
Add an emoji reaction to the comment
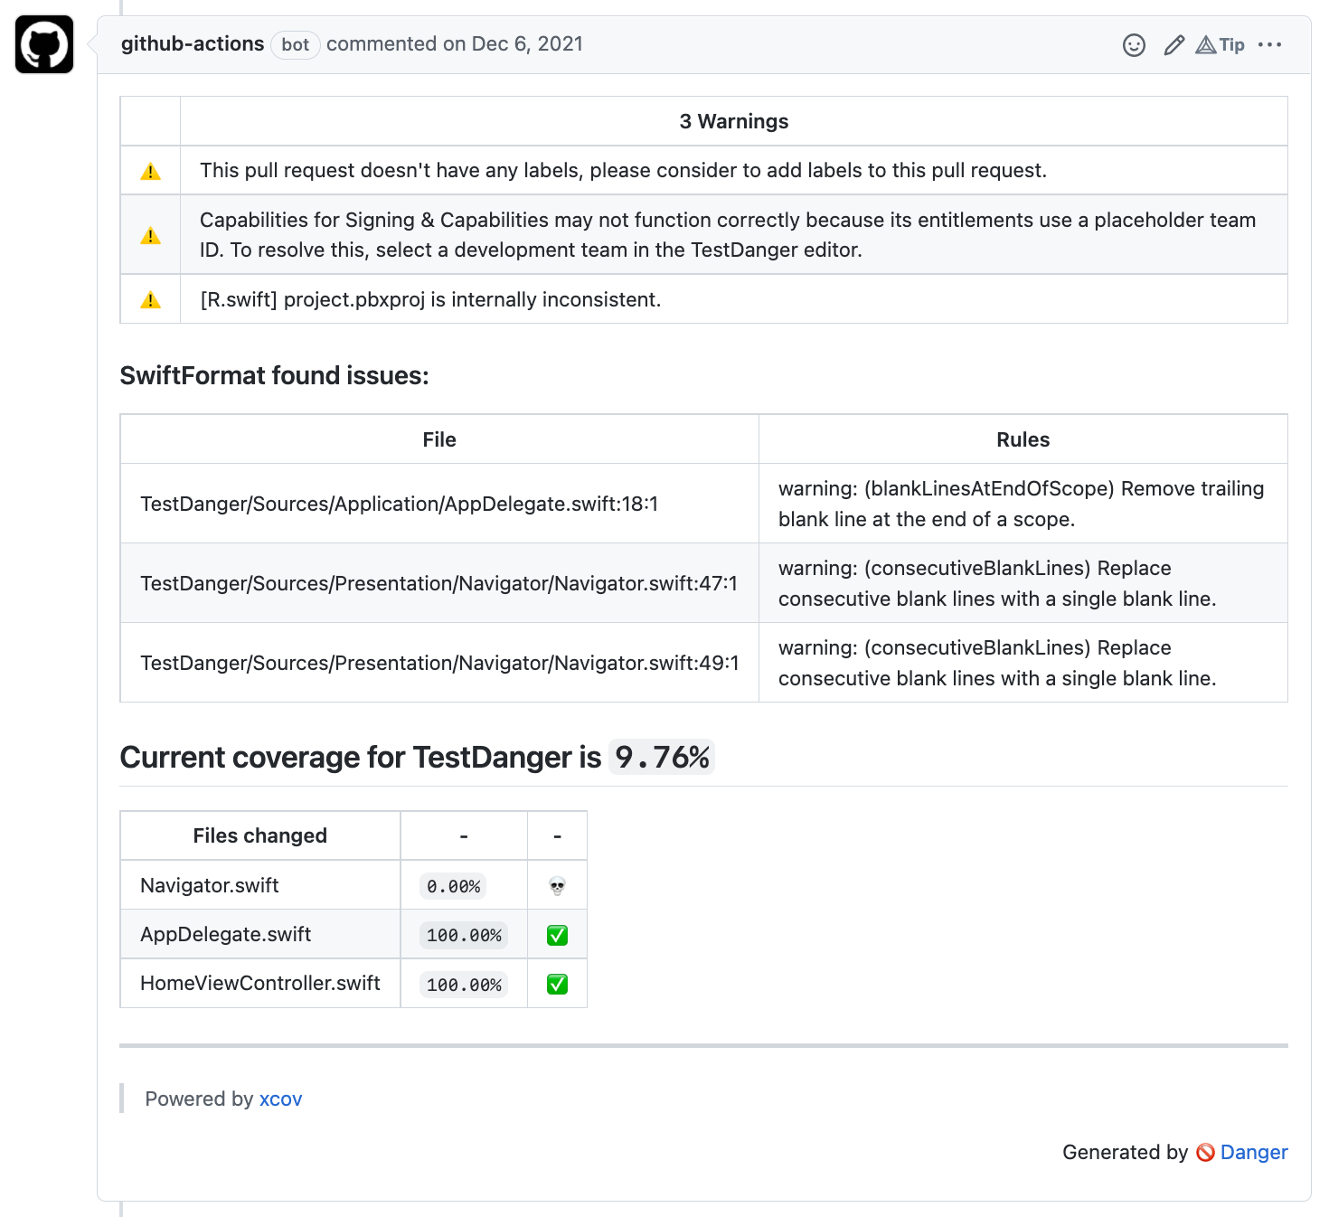(1134, 45)
